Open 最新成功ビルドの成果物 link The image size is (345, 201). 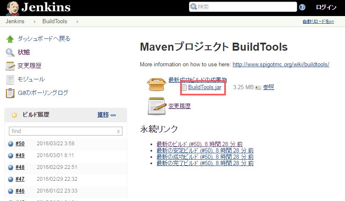click(198, 79)
